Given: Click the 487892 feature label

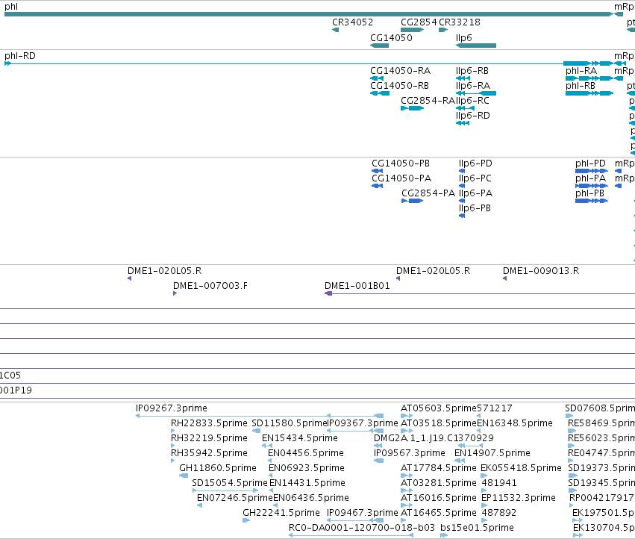Looking at the screenshot, I should click(x=499, y=513).
